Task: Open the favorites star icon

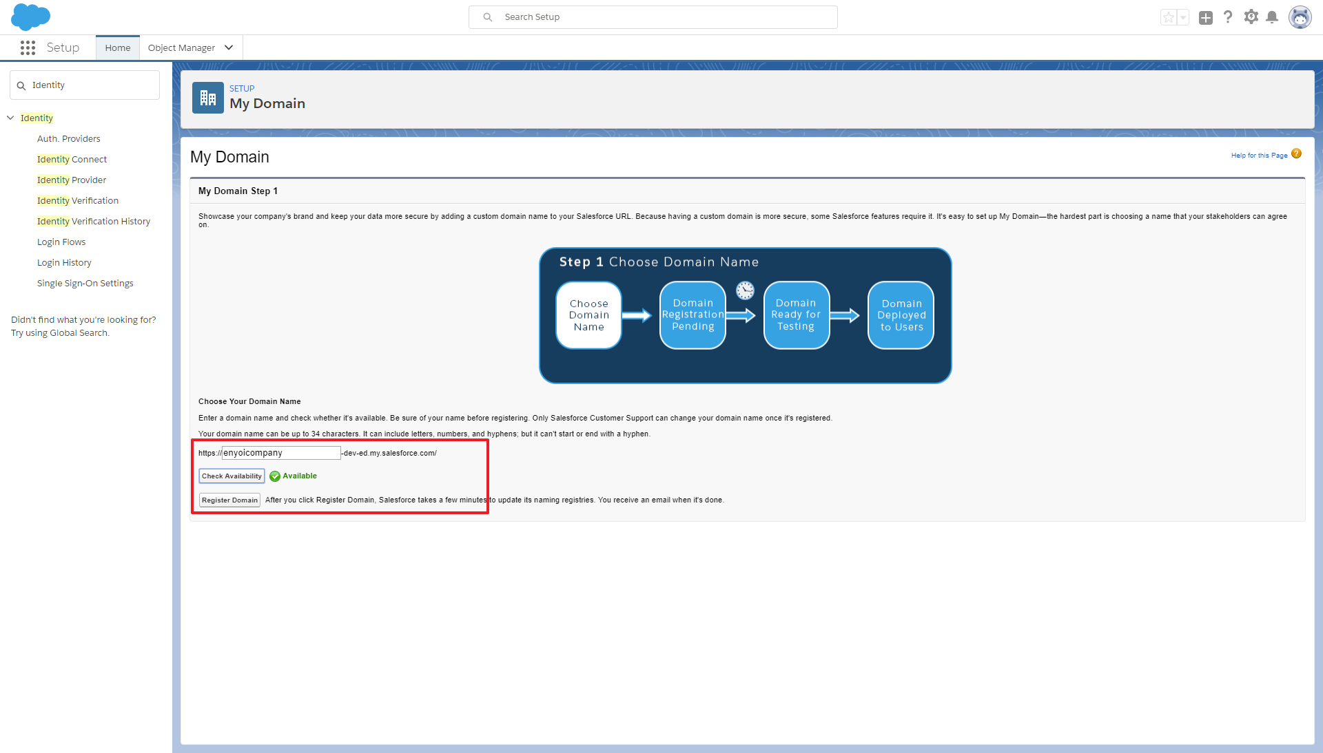Action: [1169, 18]
